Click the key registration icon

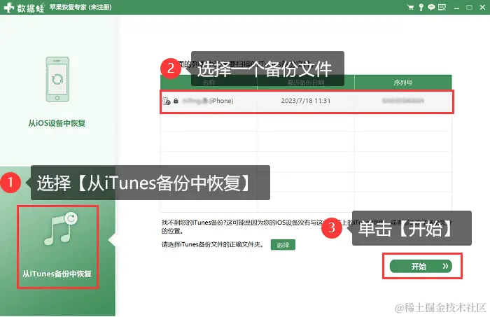[421, 7]
